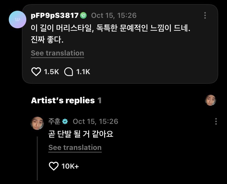Translate the artist's reply with See translation
The width and height of the screenshot is (227, 184).
click(x=75, y=147)
